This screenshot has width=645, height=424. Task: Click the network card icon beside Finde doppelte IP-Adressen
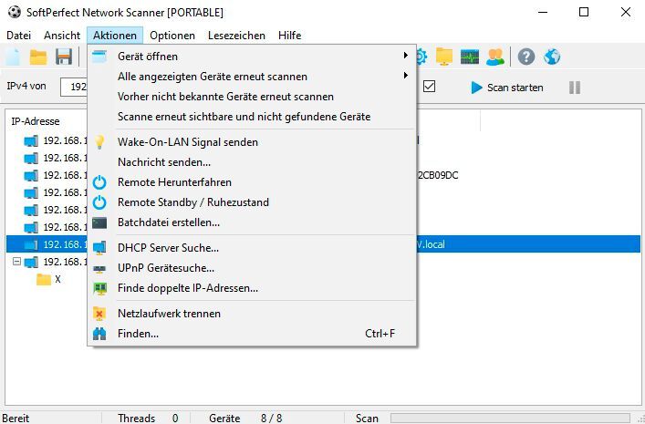pyautogui.click(x=99, y=289)
